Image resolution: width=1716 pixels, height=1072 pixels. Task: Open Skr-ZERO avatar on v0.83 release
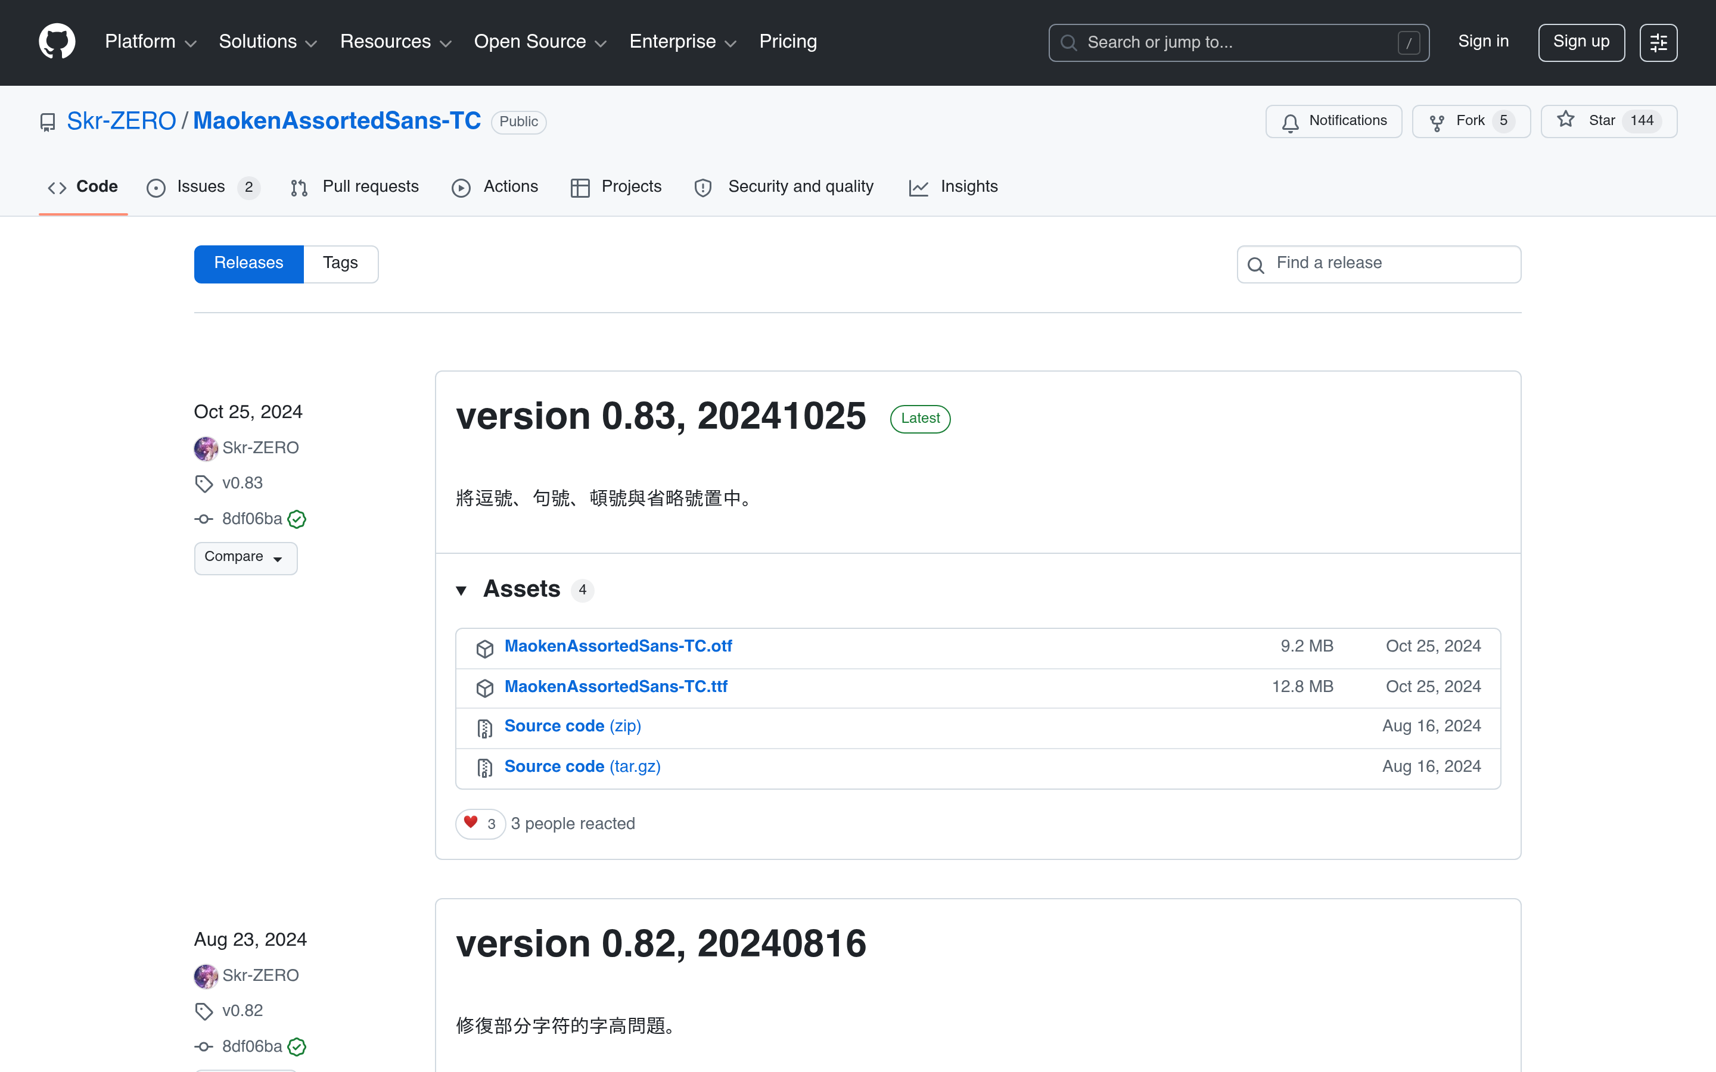point(206,448)
